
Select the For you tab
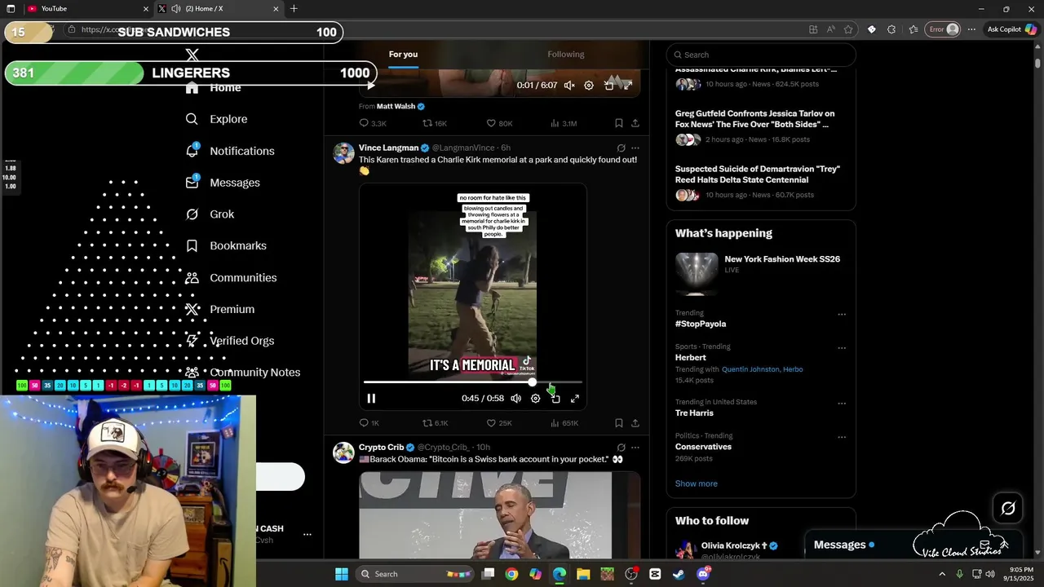click(x=403, y=55)
